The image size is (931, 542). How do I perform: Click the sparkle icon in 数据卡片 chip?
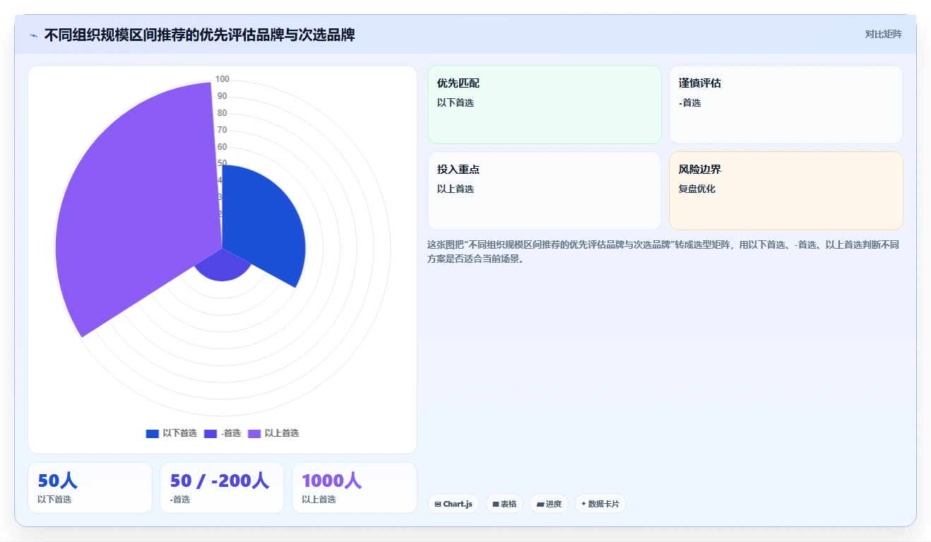pyautogui.click(x=583, y=504)
